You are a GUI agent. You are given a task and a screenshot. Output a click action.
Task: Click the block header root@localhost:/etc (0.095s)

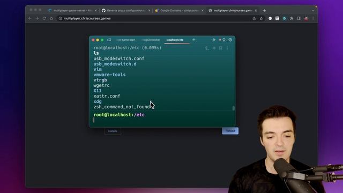tap(128, 48)
